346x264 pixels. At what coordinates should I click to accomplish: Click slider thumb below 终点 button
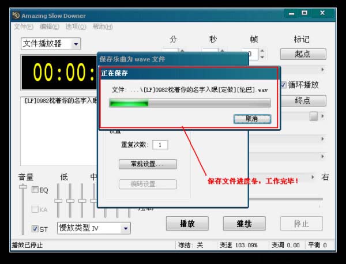tap(314, 116)
